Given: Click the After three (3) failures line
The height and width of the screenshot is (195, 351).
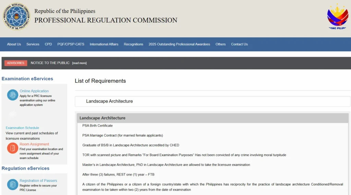Looking at the screenshot, I should tap(118, 175).
